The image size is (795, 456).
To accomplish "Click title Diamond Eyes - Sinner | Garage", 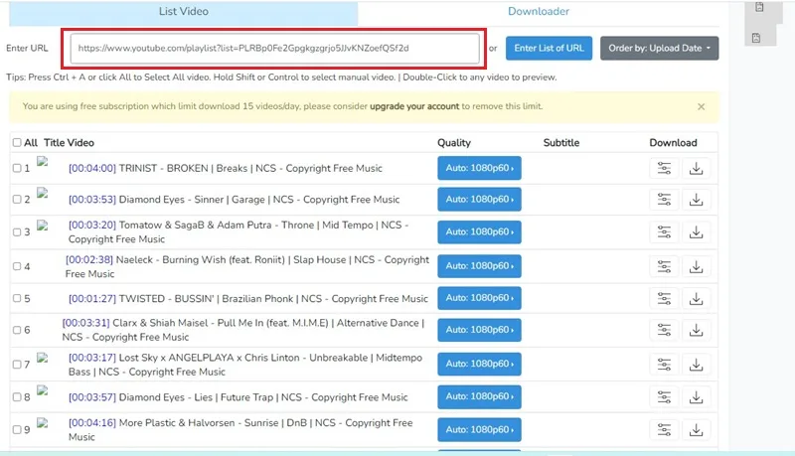I will click(x=234, y=200).
